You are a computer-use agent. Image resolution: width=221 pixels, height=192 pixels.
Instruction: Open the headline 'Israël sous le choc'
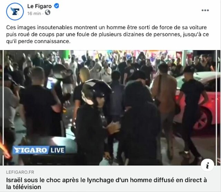pyautogui.click(x=106, y=183)
